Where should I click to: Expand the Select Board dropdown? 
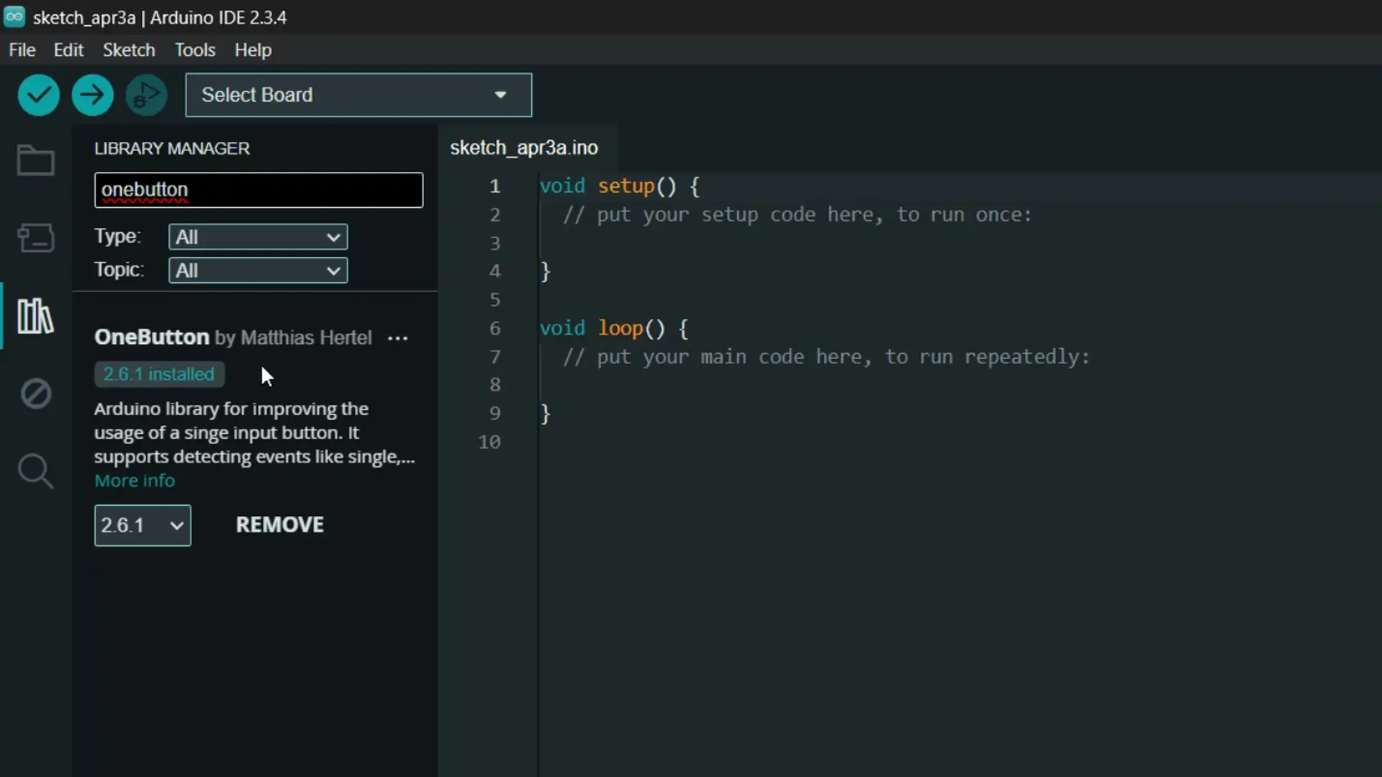click(358, 95)
